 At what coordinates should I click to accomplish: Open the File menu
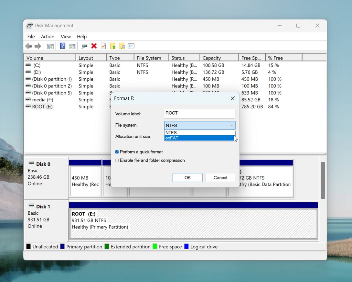pyautogui.click(x=31, y=37)
